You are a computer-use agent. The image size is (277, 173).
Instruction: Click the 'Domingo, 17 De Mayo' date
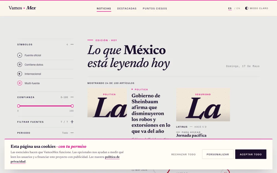243,66
